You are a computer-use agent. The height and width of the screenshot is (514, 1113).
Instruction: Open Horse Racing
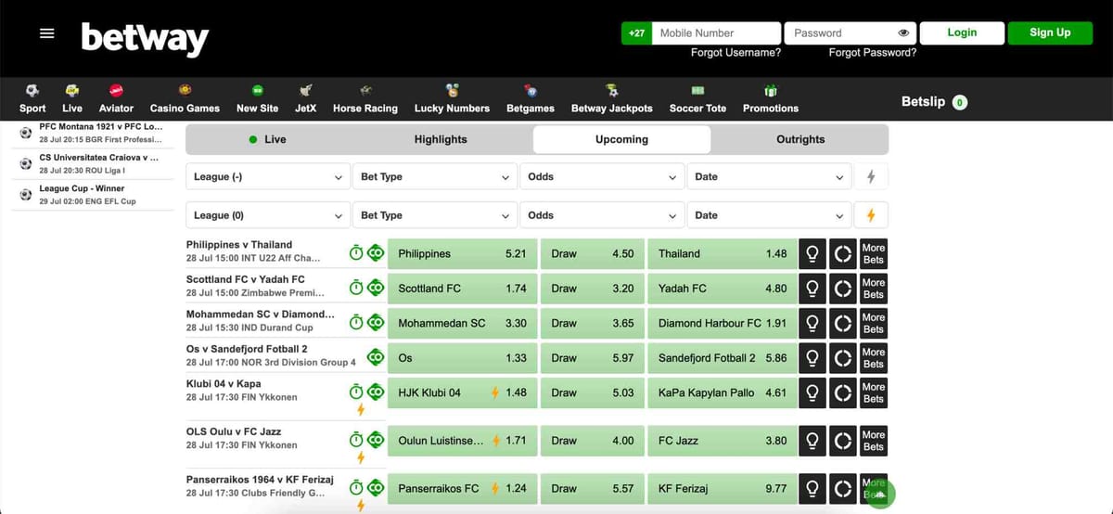pyautogui.click(x=365, y=99)
